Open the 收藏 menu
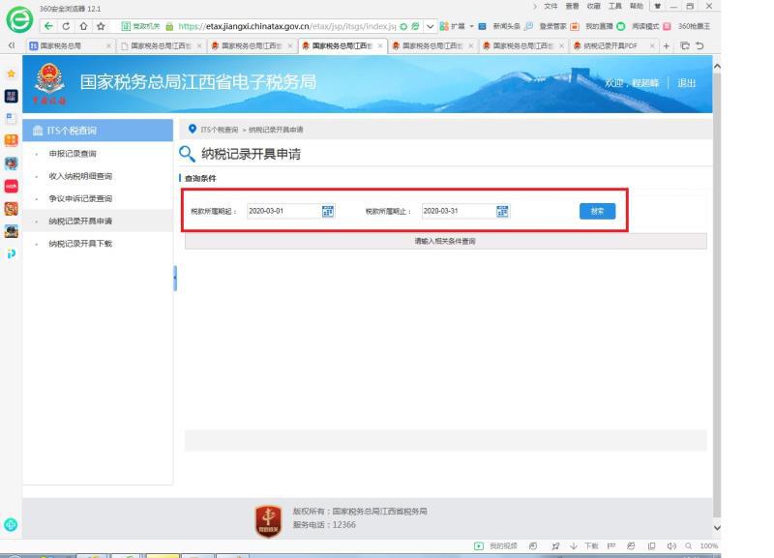This screenshot has width=774, height=558. coord(593,6)
